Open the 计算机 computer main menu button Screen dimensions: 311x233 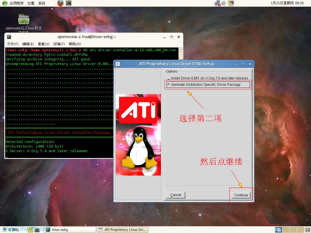coord(11,230)
